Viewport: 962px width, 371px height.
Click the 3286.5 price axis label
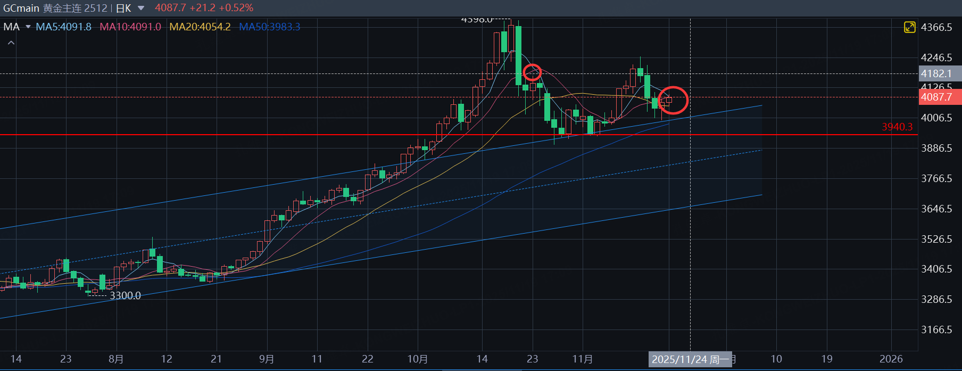[x=936, y=299]
